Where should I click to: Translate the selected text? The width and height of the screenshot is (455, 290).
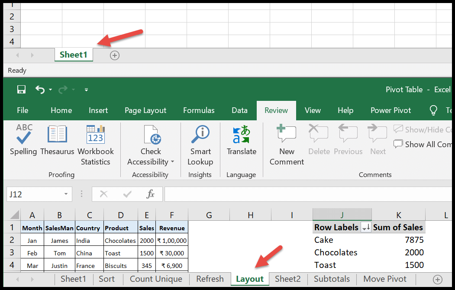click(x=241, y=143)
